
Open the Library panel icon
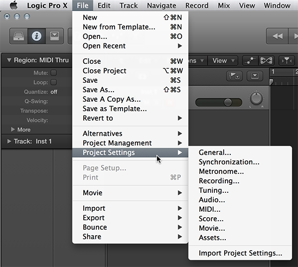18,36
